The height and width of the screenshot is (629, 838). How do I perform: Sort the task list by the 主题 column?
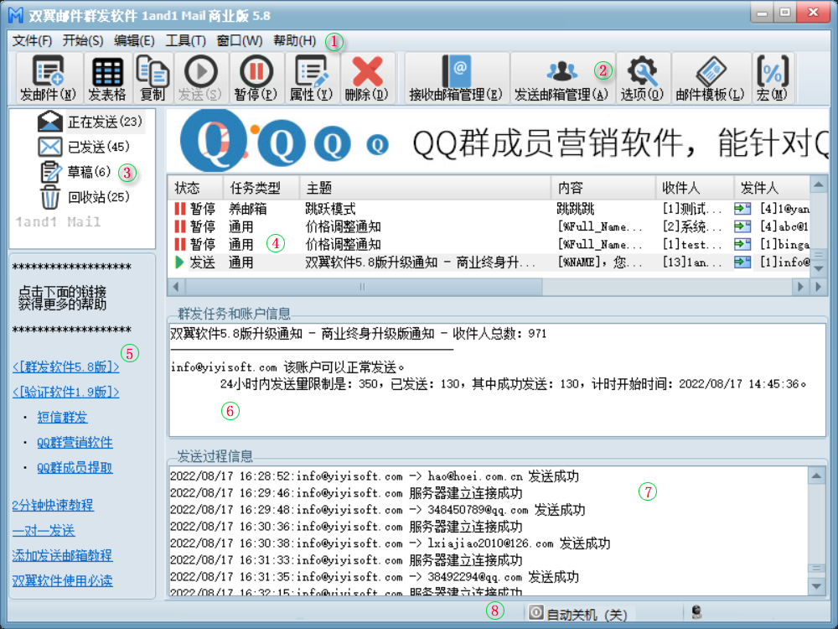coord(426,188)
